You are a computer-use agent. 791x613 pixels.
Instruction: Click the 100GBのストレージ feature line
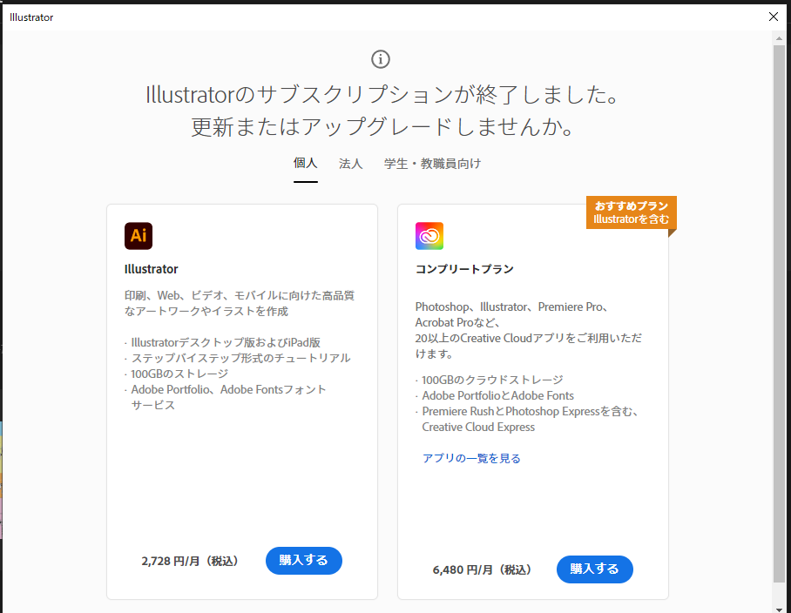coord(179,374)
